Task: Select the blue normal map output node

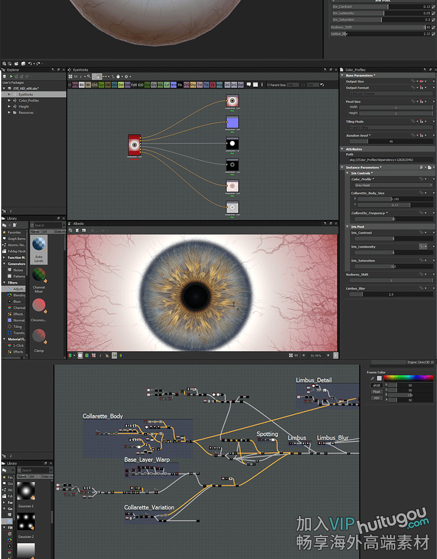Action: click(x=232, y=122)
